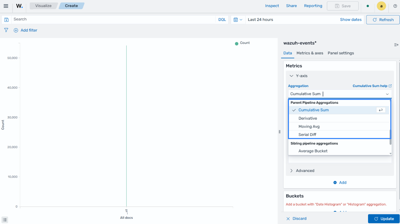Image resolution: width=400 pixels, height=224 pixels.
Task: Switch to Panel settings tab
Action: tap(341, 53)
